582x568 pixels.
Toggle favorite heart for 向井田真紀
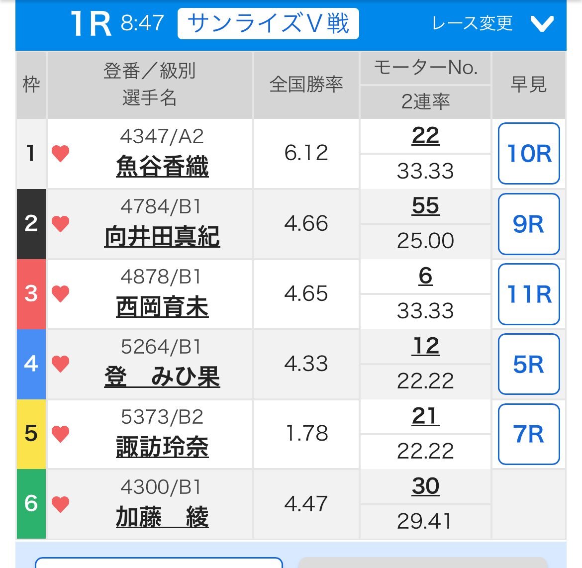click(60, 223)
